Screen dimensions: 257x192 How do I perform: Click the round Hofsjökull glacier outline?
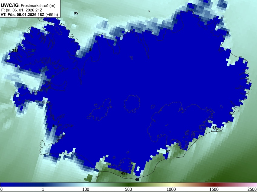(132, 104)
